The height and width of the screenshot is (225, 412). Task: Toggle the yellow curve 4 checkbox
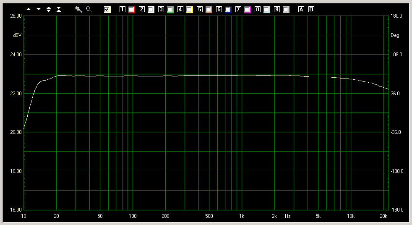pyautogui.click(x=190, y=10)
